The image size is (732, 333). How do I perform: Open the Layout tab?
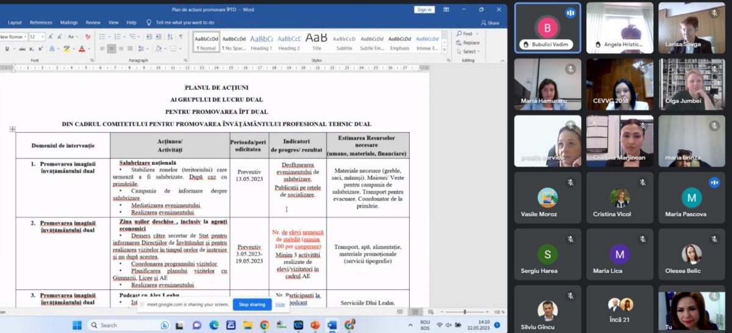coord(15,23)
